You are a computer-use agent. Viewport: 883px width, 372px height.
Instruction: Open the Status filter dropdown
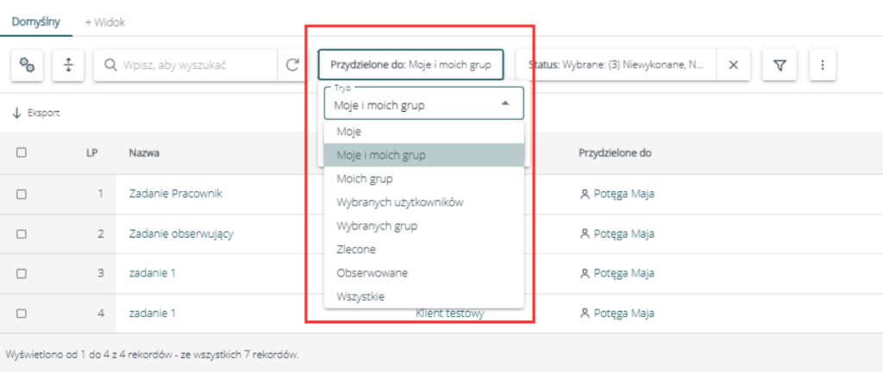coord(616,65)
